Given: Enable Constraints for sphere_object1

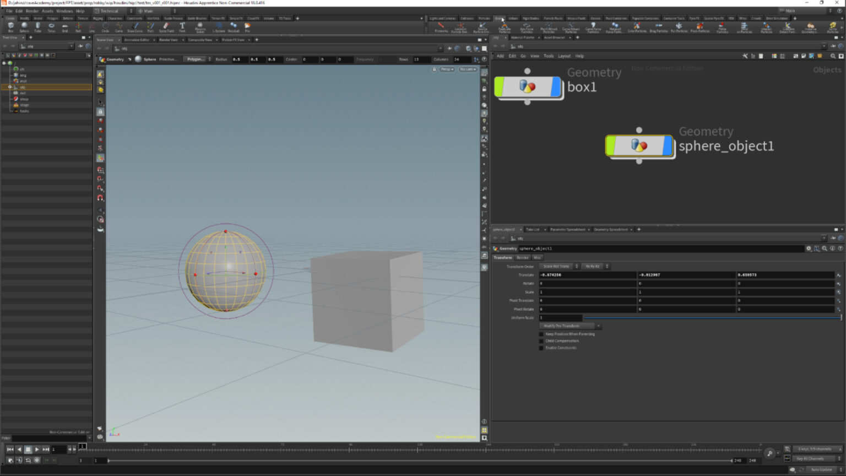Looking at the screenshot, I should point(541,348).
